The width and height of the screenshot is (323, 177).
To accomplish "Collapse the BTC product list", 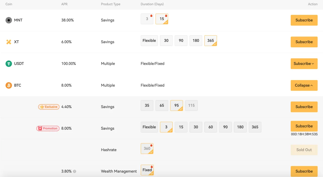I will (304, 85).
